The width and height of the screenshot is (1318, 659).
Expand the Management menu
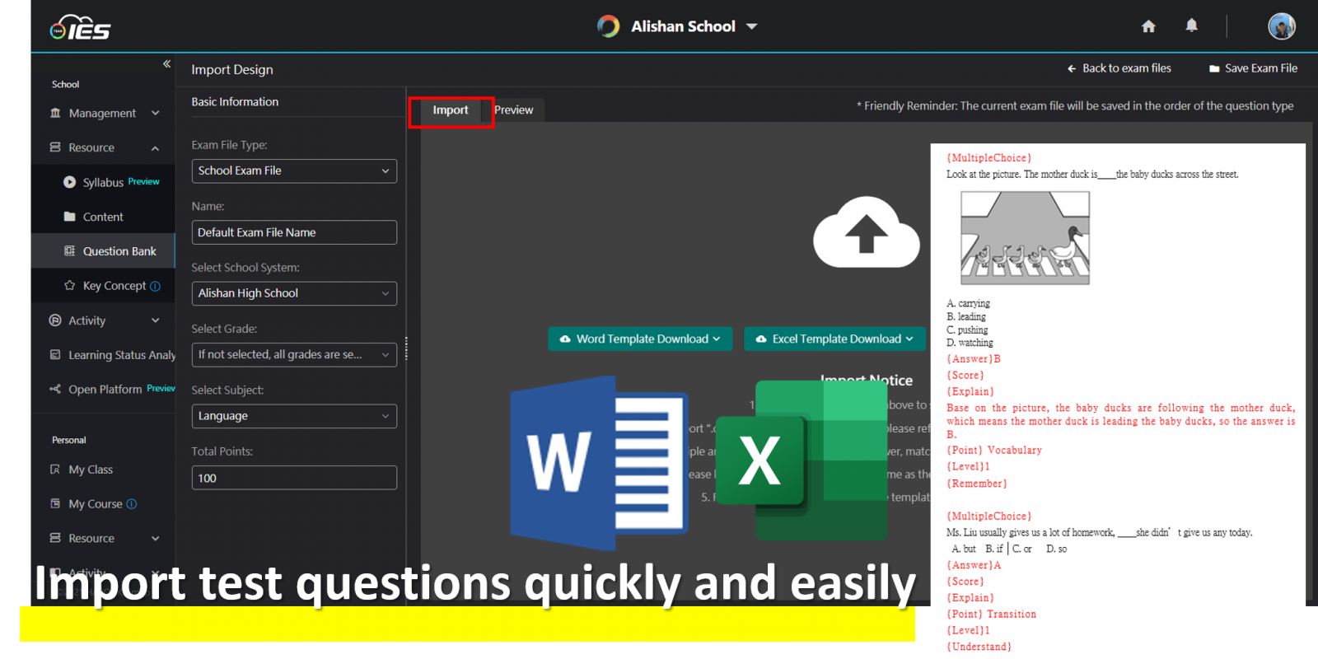[155, 113]
